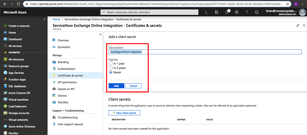Click the Create a resource plus icon

5,26
